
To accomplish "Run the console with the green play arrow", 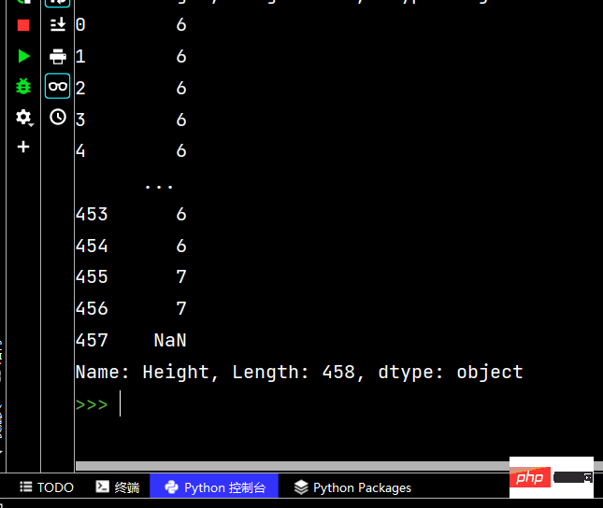I will coord(24,56).
